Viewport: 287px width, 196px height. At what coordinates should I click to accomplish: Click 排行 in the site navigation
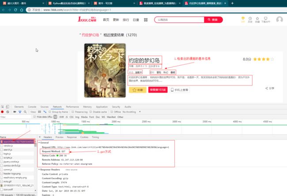[126, 20]
